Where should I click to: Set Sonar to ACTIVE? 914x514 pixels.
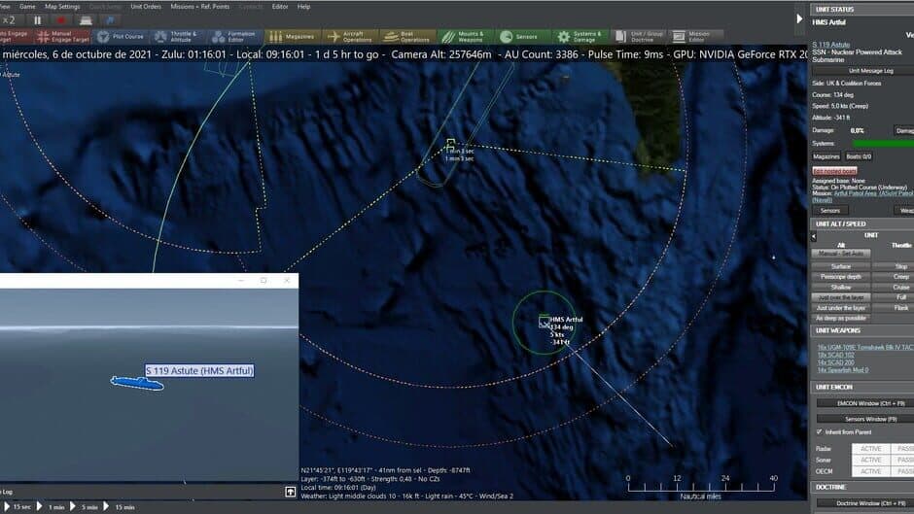coord(871,460)
